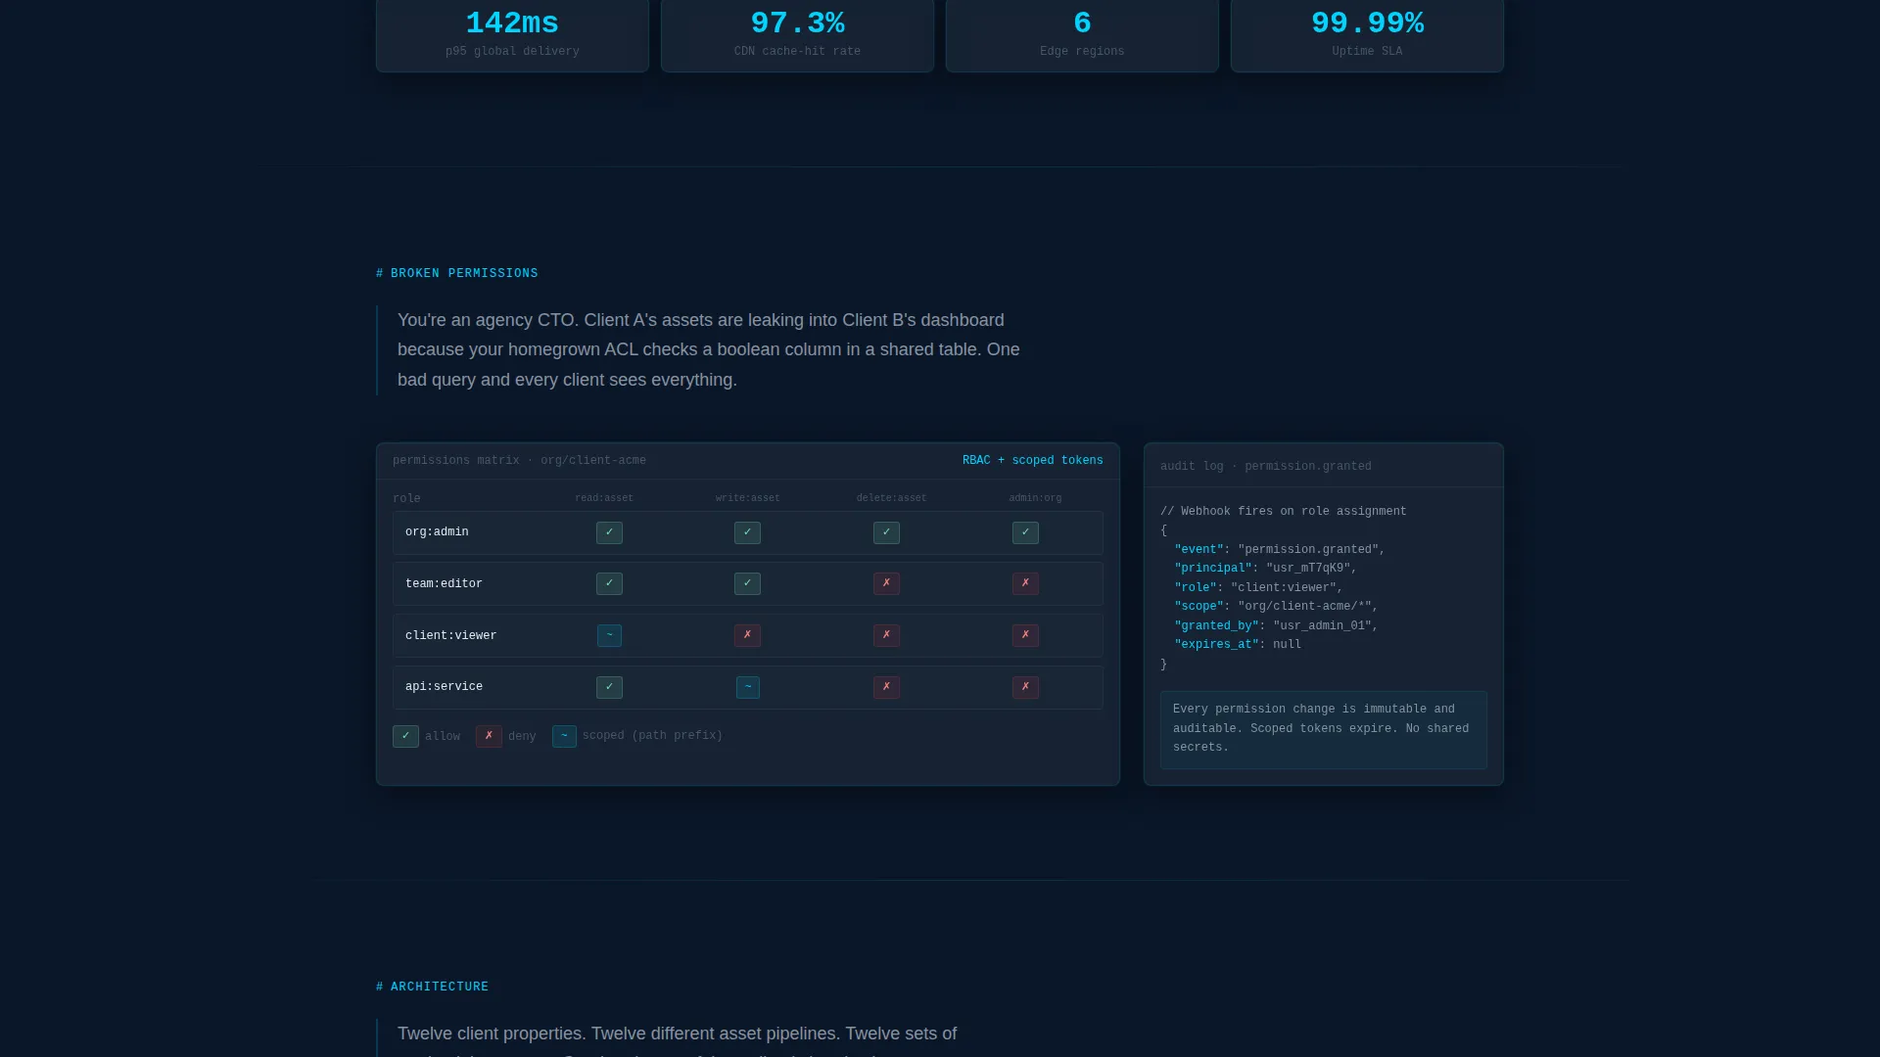Click the api:service write:asset scoped tilde badge
The width and height of the screenshot is (1880, 1057).
point(747,687)
